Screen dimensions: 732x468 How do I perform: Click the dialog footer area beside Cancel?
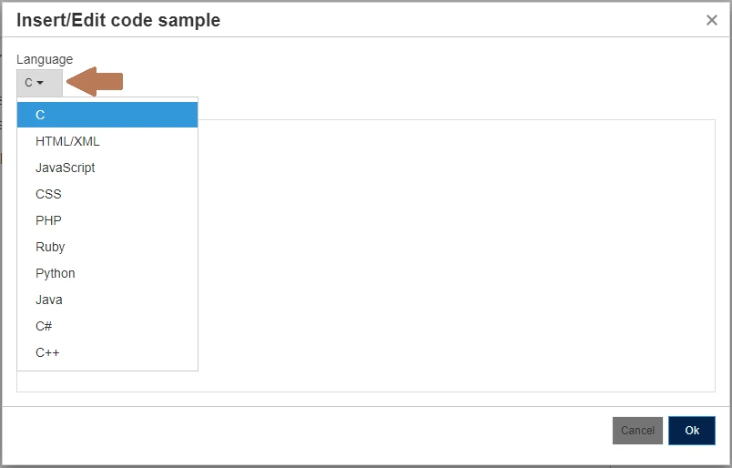coord(303,430)
